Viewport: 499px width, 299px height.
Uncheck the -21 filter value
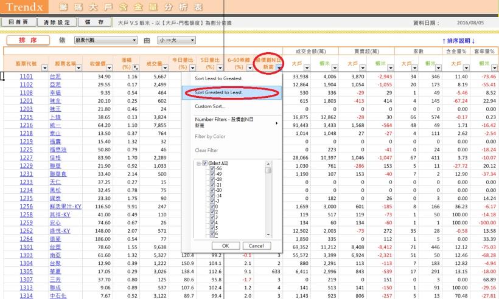point(212,185)
